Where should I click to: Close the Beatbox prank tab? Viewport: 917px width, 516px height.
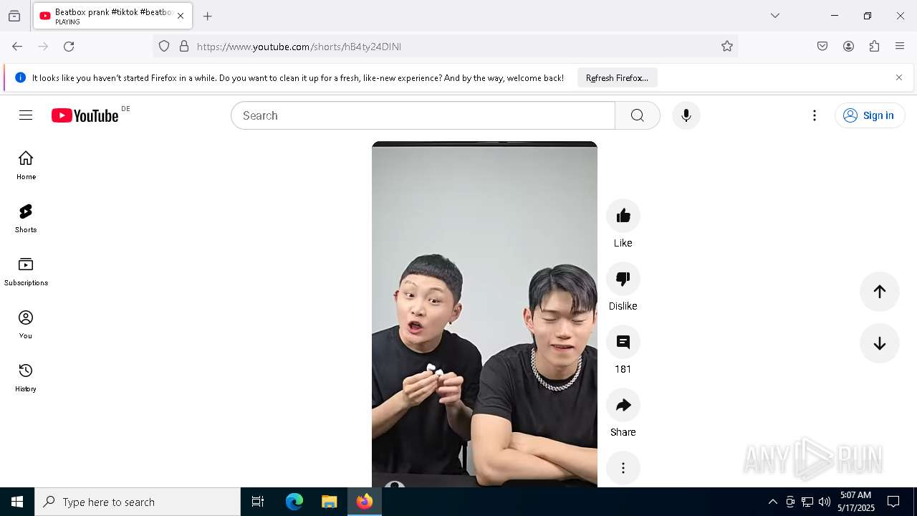pos(181,16)
